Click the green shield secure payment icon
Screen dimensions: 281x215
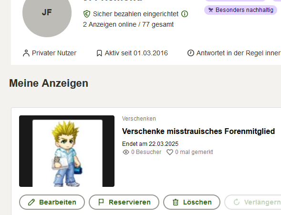(x=87, y=14)
